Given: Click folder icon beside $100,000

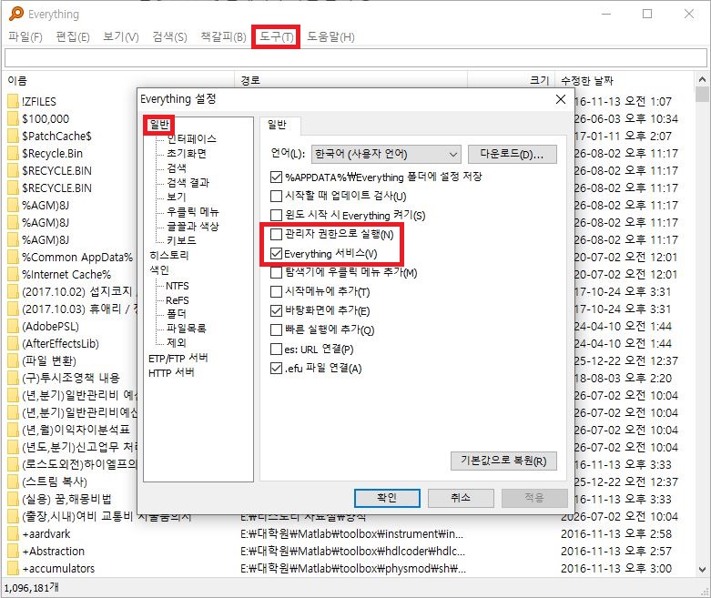Looking at the screenshot, I should [x=13, y=118].
